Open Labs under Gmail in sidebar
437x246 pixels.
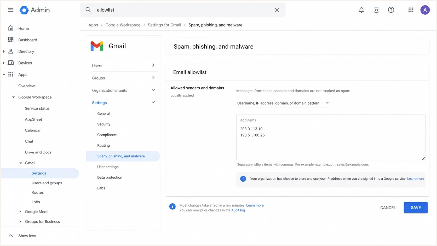click(36, 202)
